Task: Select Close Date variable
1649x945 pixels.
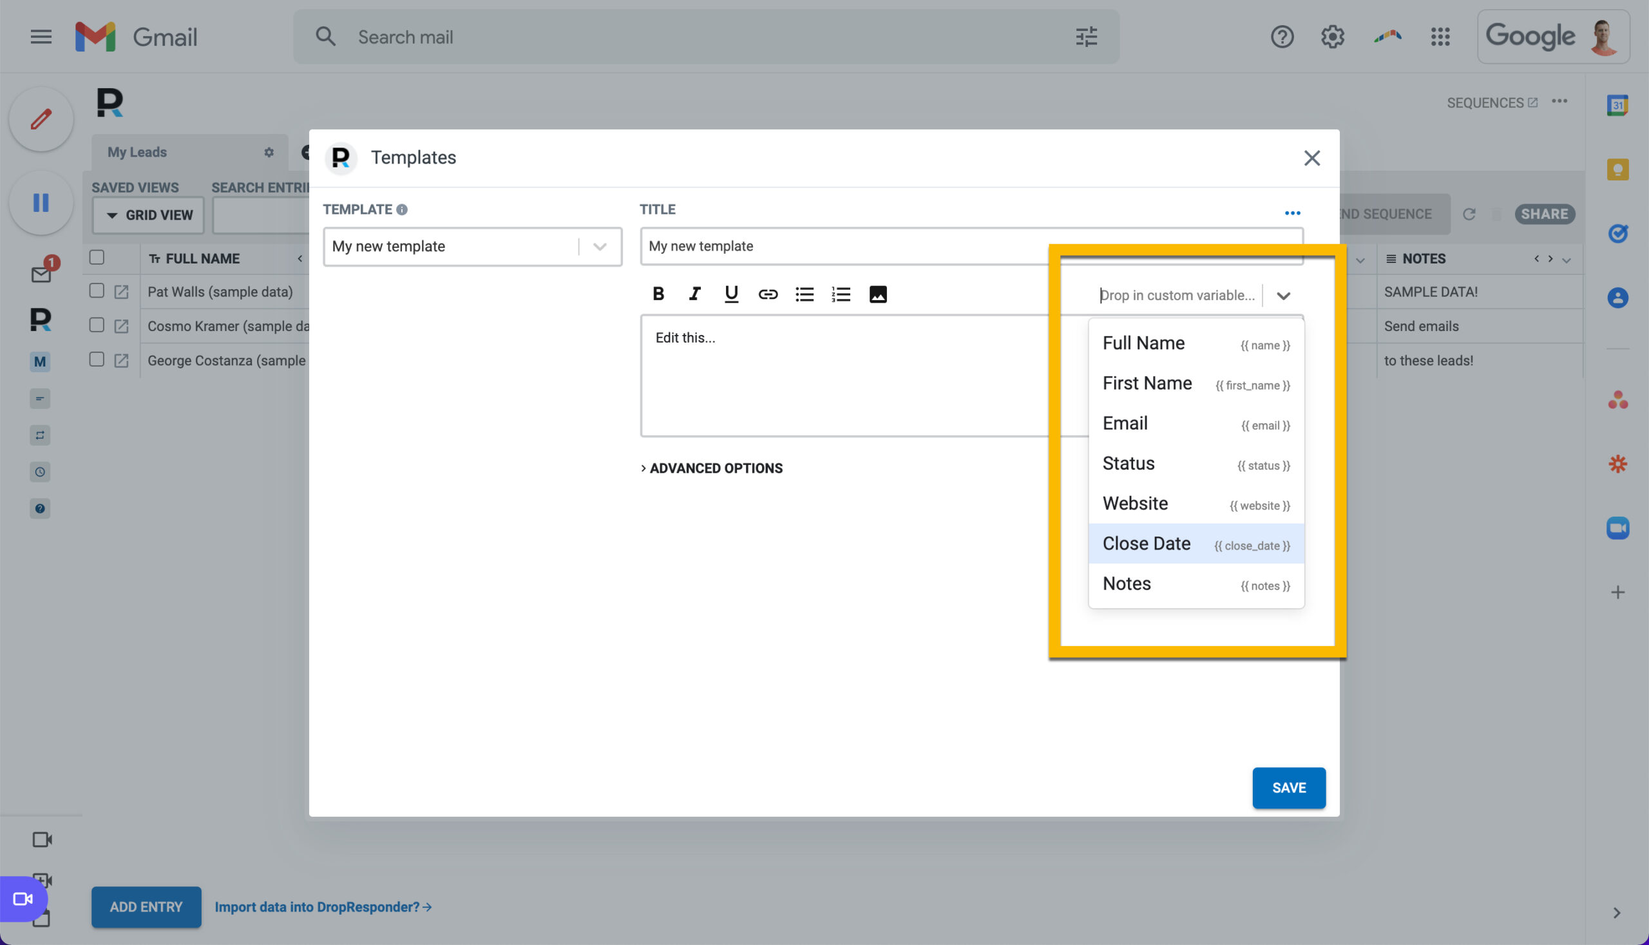Action: click(x=1196, y=543)
